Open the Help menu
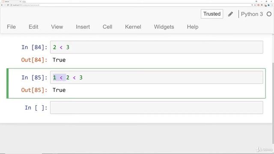The height and width of the screenshot is (154, 274). point(193,27)
